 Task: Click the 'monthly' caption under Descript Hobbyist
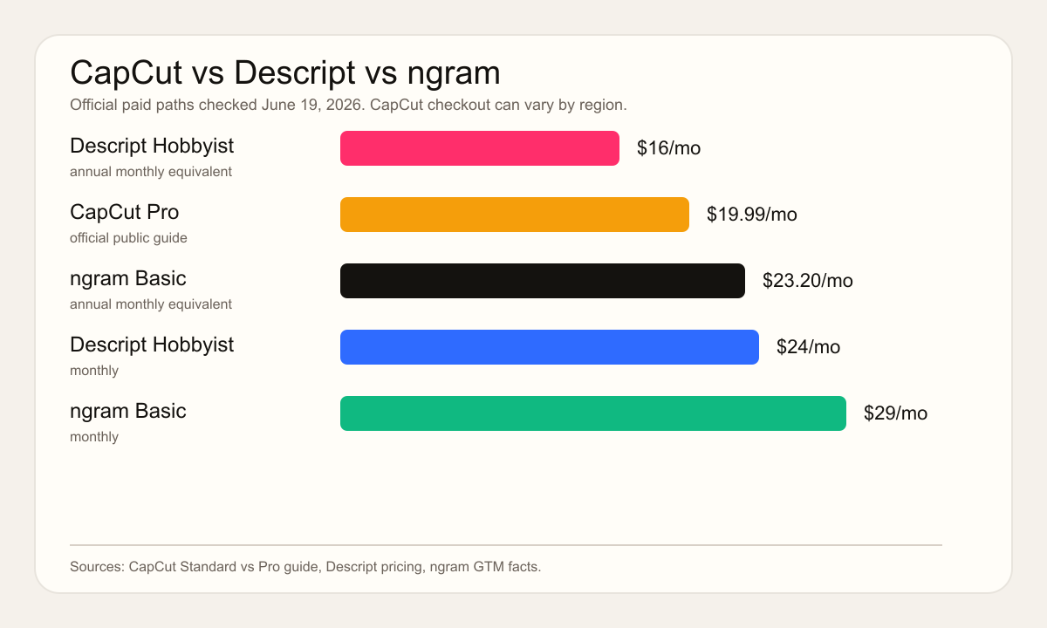(94, 371)
